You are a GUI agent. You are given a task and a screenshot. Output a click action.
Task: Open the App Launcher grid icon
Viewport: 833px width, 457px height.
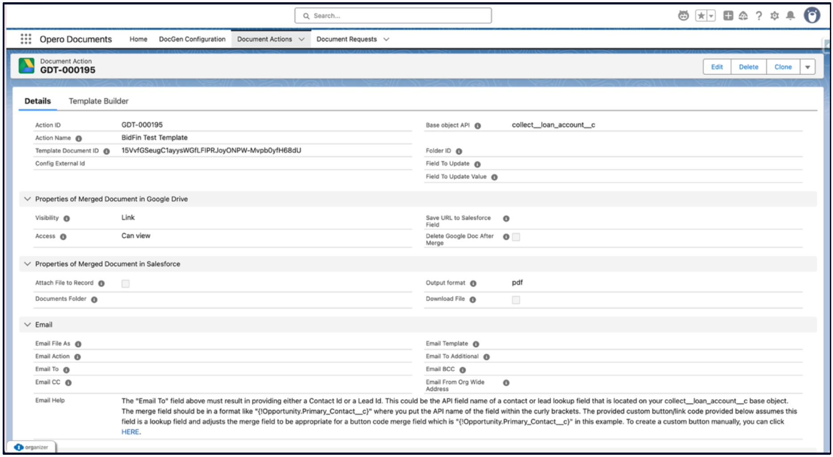26,39
